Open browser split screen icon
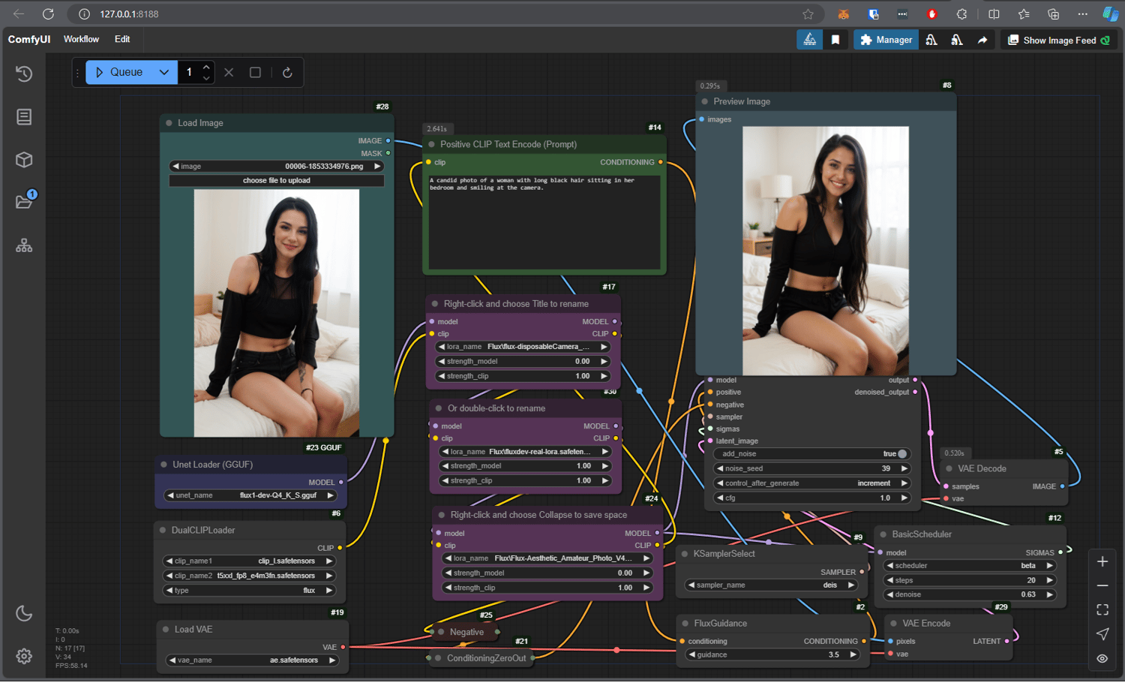Image resolution: width=1125 pixels, height=686 pixels. [x=994, y=14]
